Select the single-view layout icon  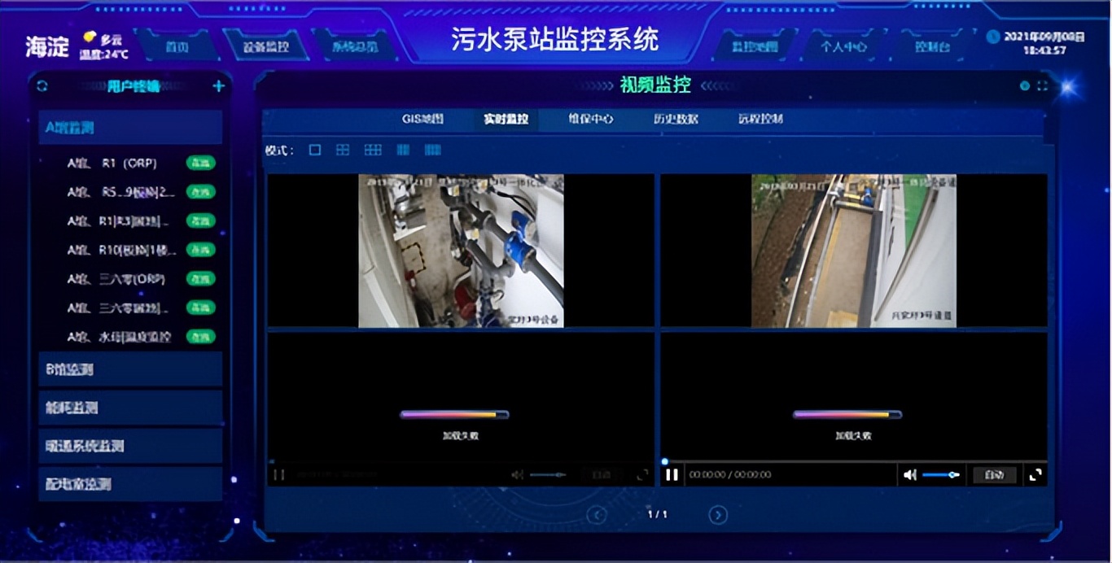pos(313,150)
